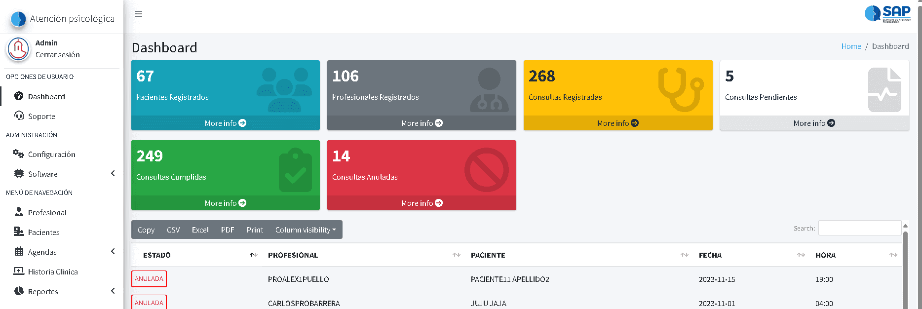
Task: Click the arrow icon of Pacientes Registrados More info
Action: (242, 123)
